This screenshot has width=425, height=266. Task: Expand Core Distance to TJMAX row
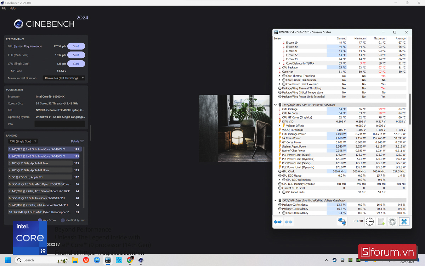coord(279,63)
